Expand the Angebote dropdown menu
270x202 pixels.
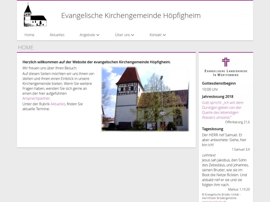[87, 35]
